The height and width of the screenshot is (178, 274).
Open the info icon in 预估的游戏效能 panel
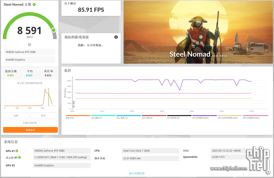tap(116, 37)
